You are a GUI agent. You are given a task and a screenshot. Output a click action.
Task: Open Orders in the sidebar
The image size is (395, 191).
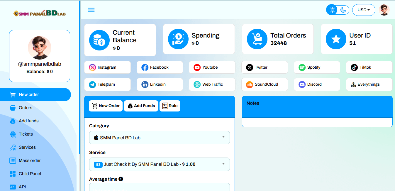pos(26,108)
